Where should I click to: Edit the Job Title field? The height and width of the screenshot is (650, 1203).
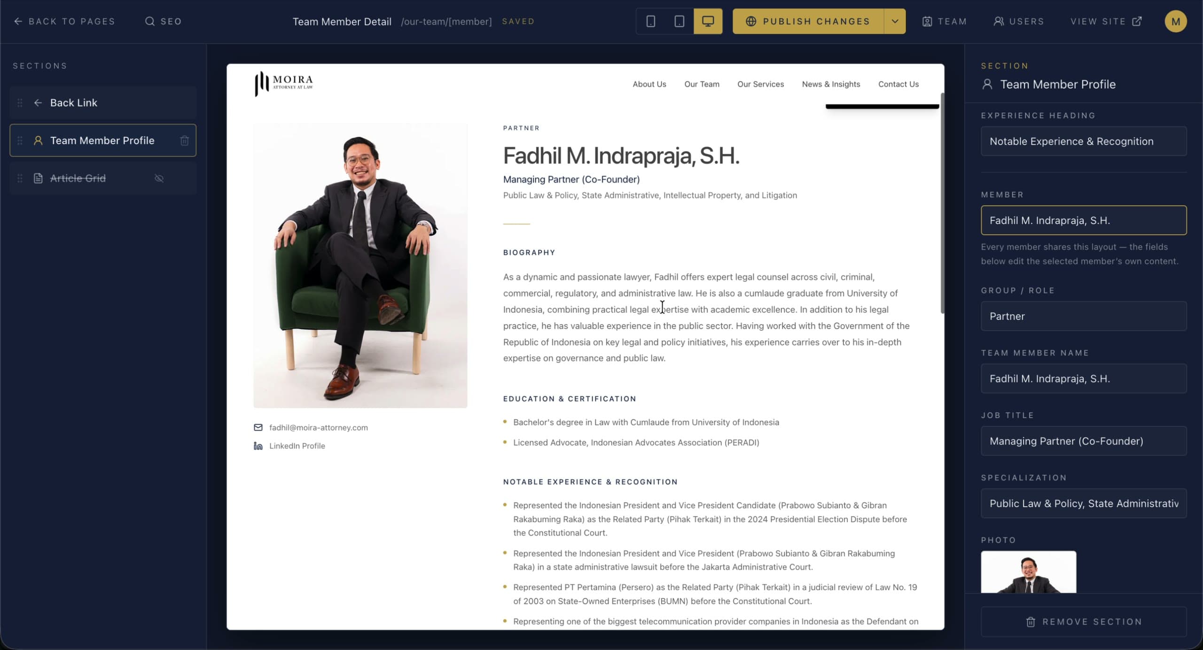click(x=1084, y=441)
